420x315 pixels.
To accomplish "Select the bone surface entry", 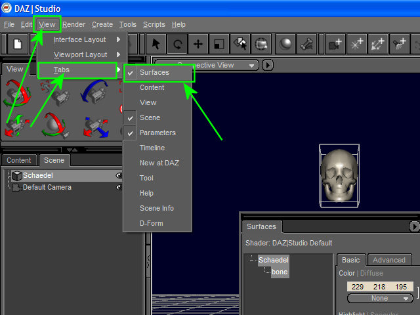I will click(280, 272).
